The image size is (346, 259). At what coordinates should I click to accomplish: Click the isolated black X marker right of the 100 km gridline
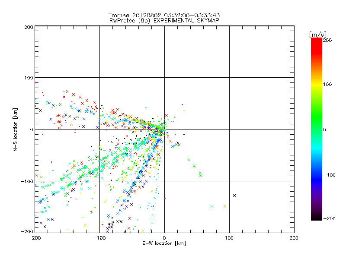click(234, 196)
